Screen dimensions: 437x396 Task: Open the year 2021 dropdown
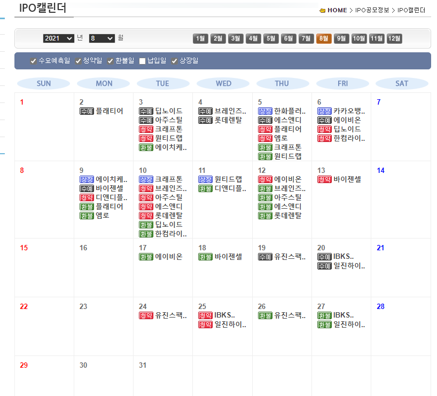(59, 38)
